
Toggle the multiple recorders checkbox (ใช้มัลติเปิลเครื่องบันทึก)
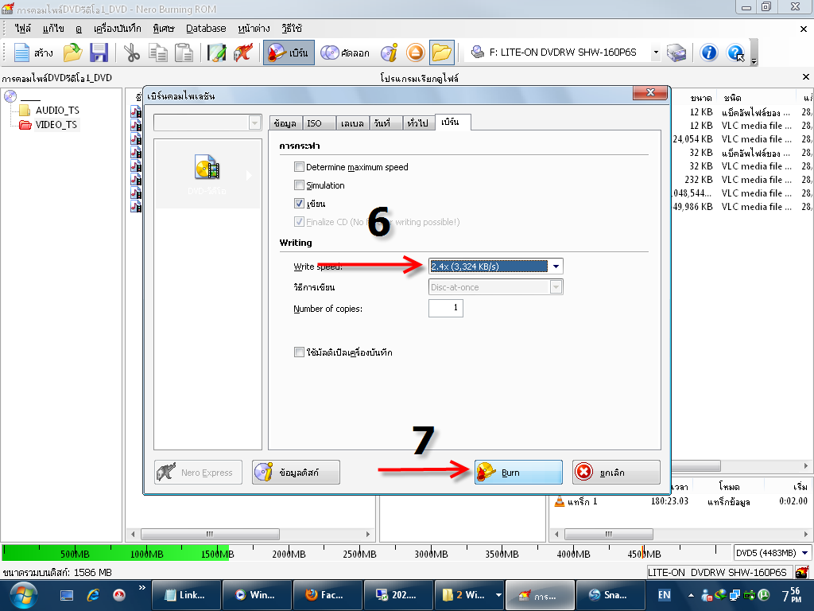299,352
